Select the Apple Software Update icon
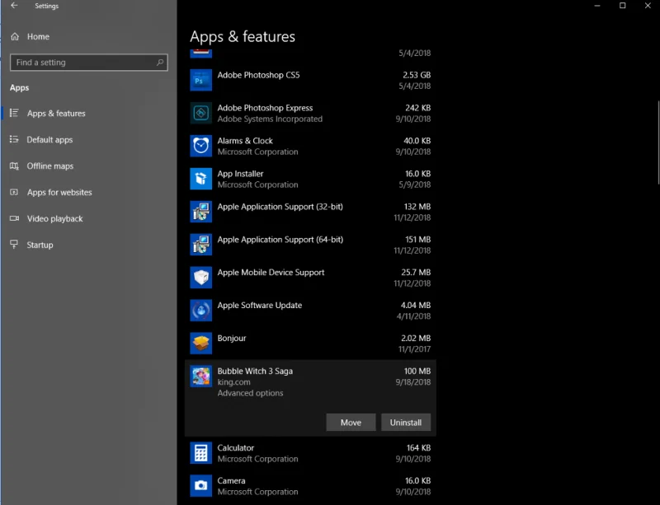 [x=200, y=311]
